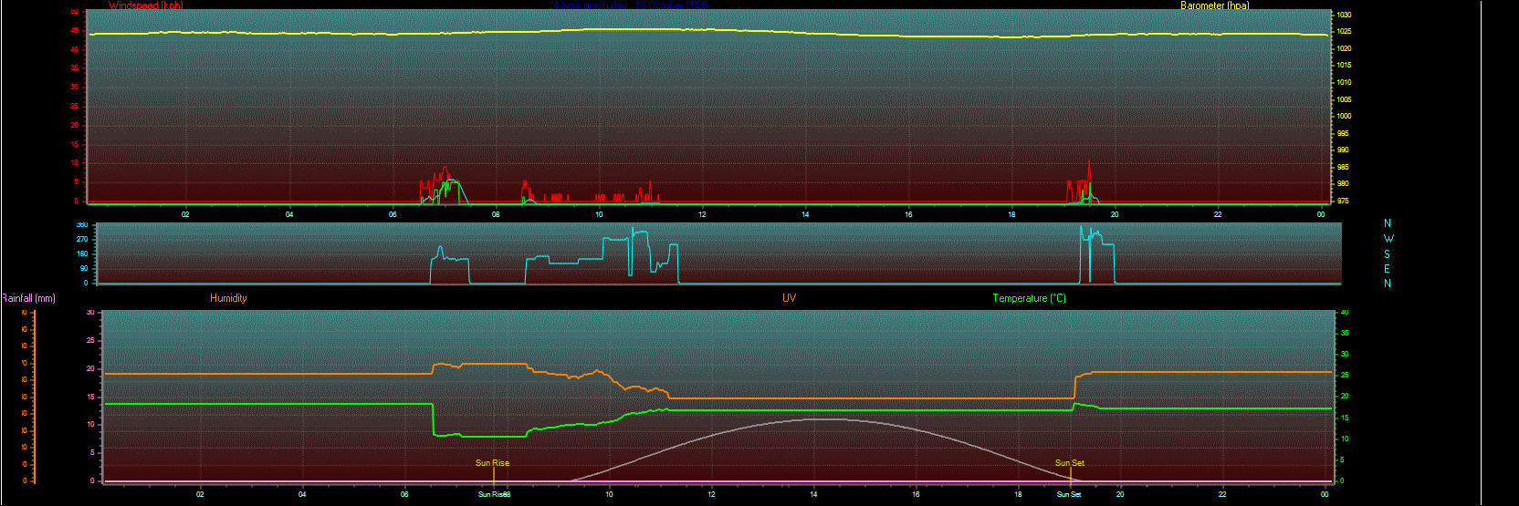1519x506 pixels.
Task: Click the Sun Set marker label
Action: coord(1069,463)
